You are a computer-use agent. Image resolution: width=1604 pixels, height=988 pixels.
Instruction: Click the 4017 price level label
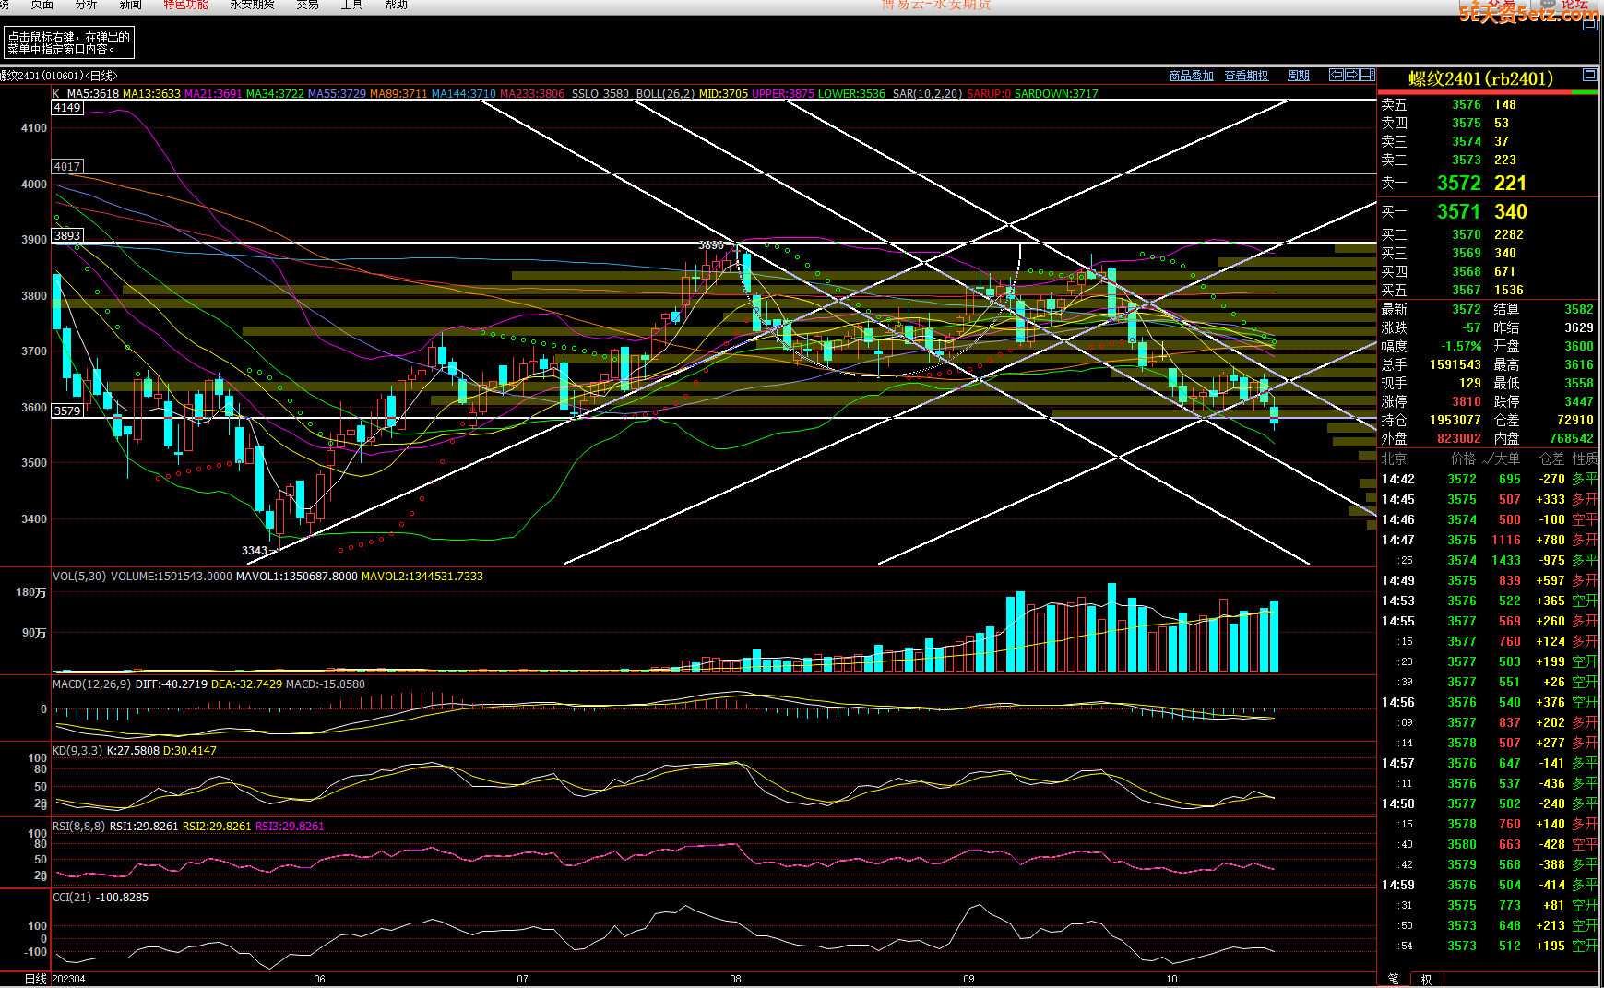67,167
